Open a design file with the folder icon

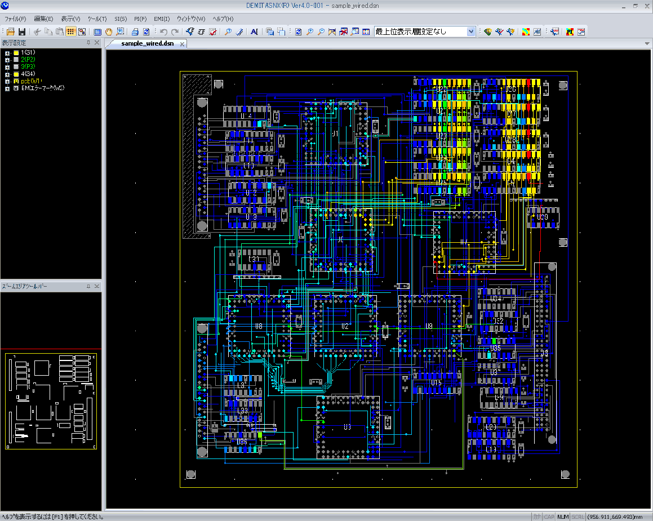(x=10, y=32)
